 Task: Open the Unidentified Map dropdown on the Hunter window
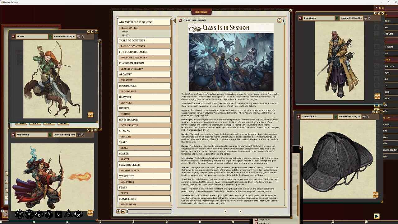pyautogui.click(x=65, y=36)
